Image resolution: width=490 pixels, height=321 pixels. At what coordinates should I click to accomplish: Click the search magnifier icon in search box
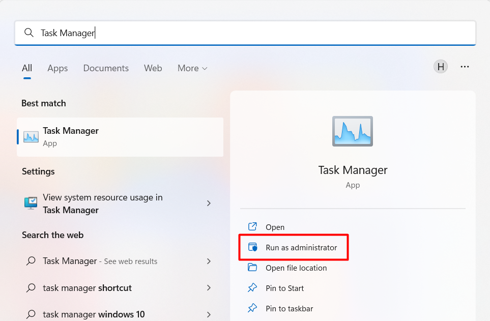tap(28, 33)
